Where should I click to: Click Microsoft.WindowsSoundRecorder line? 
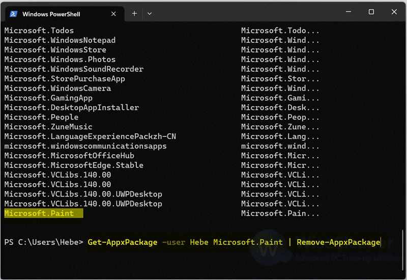coord(74,69)
